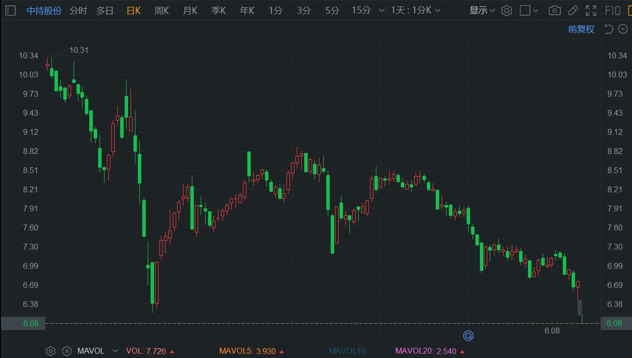Screen dimensions: 632x358
Task: Click the 中持股份 stock name
Action: click(x=44, y=10)
